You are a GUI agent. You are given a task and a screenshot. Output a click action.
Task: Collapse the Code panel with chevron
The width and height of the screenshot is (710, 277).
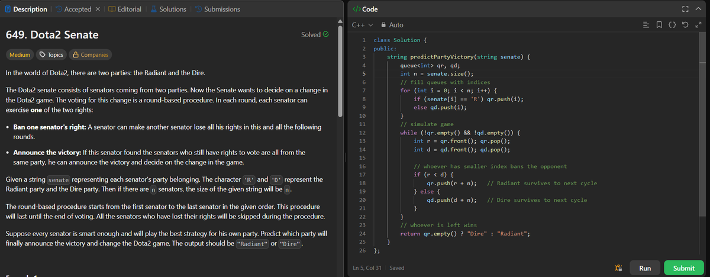pos(699,9)
